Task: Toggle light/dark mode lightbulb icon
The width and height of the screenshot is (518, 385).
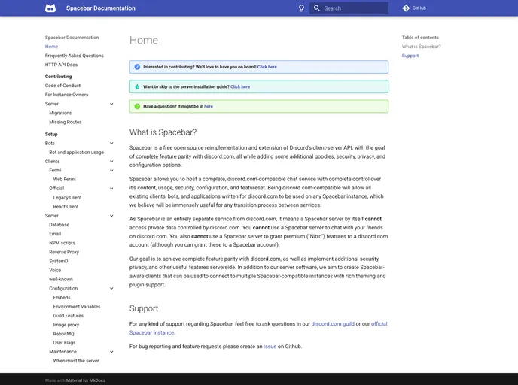Action: (x=301, y=8)
